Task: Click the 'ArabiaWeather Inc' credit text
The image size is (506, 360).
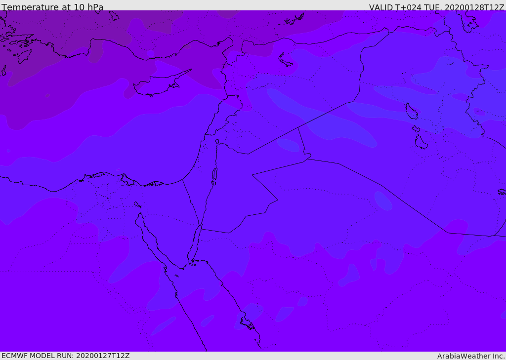Action: coord(470,356)
